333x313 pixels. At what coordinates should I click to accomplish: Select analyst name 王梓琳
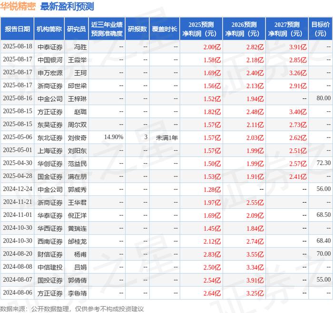coord(77,99)
